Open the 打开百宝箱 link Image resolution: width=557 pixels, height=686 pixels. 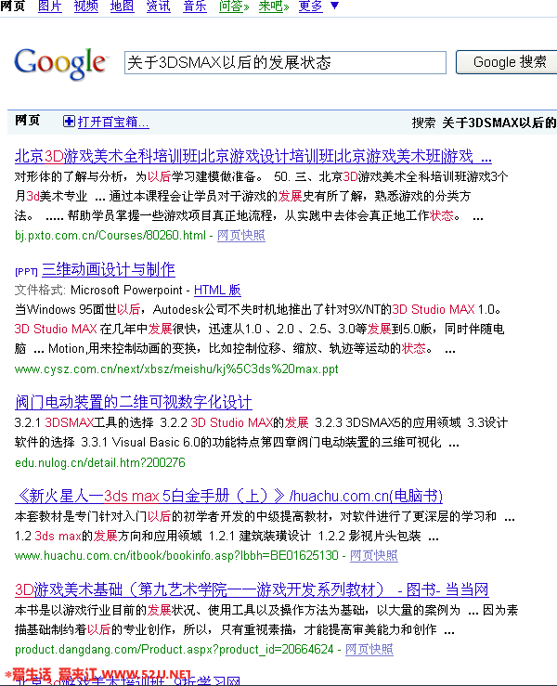pyautogui.click(x=113, y=122)
